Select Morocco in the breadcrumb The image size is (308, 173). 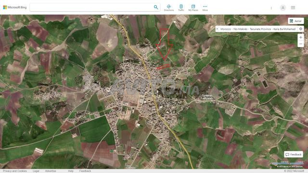(x=226, y=29)
